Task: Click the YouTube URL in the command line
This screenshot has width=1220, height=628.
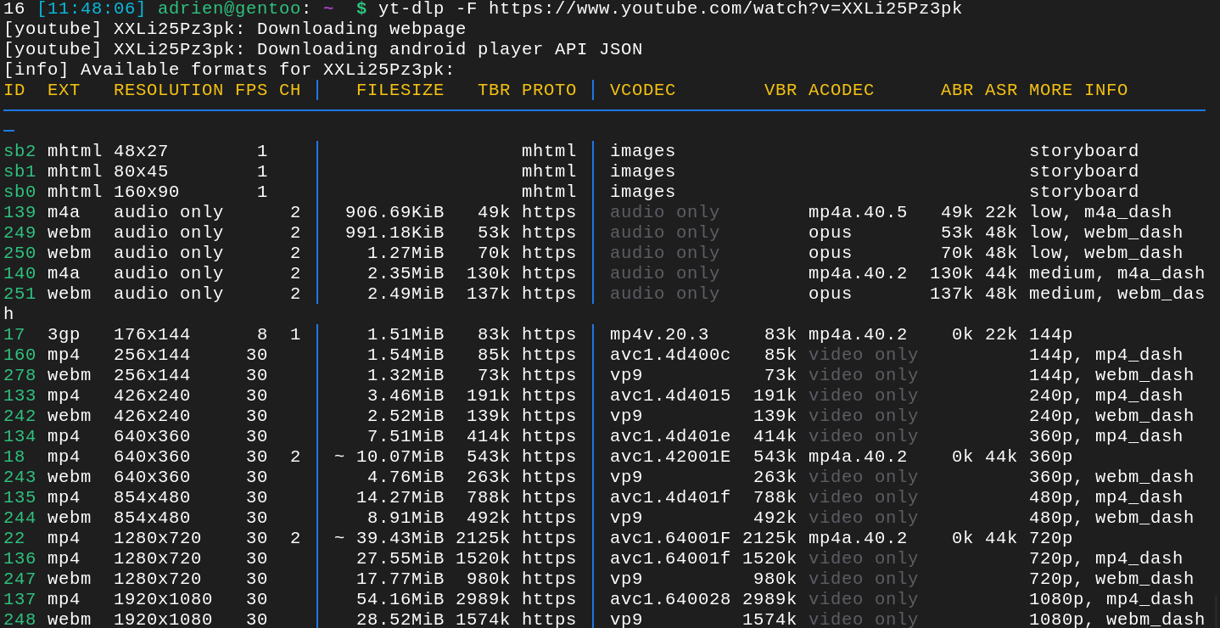Action: pos(725,8)
